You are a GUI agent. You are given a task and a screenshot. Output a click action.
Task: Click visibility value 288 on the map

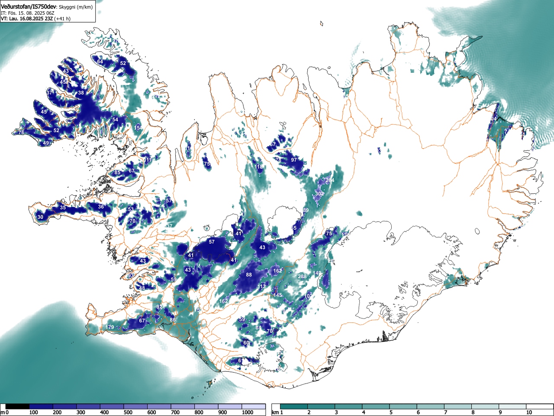[x=302, y=276]
